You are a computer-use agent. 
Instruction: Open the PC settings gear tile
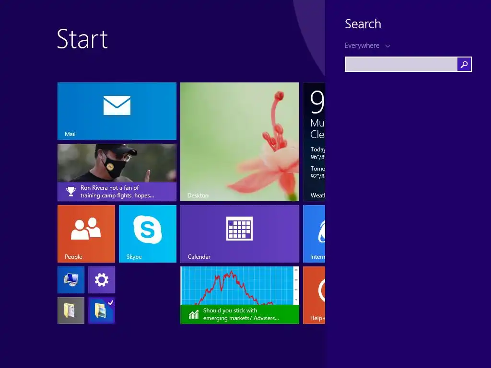(102, 280)
